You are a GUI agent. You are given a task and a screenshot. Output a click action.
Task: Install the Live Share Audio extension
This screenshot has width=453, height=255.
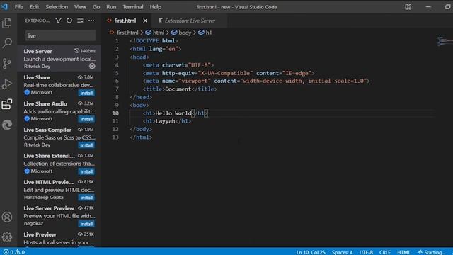coord(86,119)
